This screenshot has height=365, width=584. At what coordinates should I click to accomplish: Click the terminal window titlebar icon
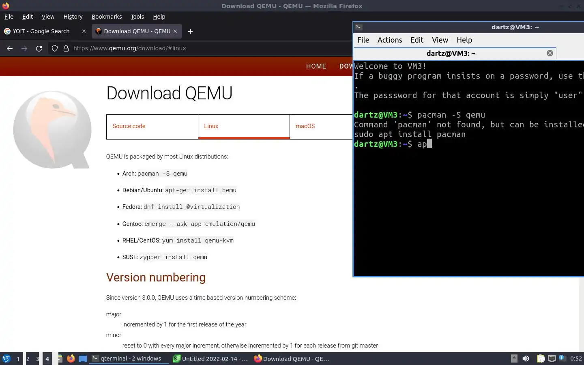359,27
